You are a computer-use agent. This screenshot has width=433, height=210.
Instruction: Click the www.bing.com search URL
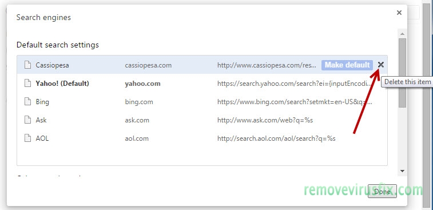(295, 102)
